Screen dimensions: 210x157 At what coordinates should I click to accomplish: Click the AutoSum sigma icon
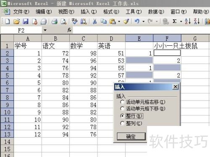(174, 21)
